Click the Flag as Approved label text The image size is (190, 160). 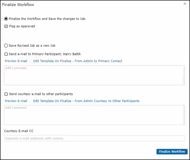pyautogui.click(x=22, y=26)
